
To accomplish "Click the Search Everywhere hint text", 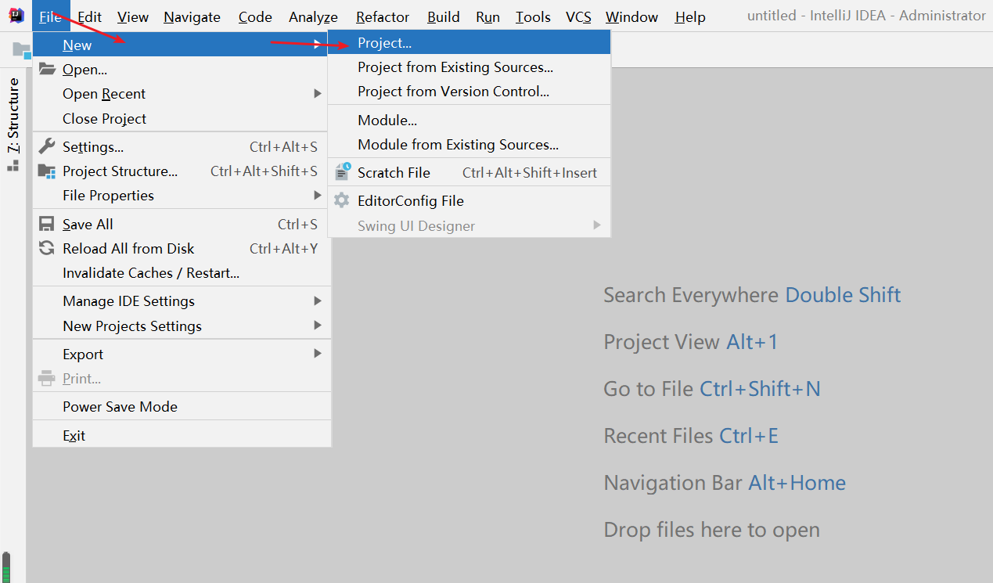I will 752,295.
